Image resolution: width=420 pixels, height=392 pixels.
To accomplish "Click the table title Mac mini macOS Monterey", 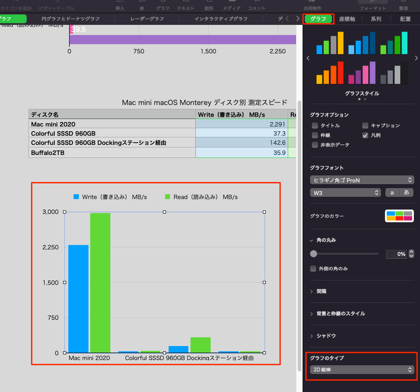I will click(205, 102).
